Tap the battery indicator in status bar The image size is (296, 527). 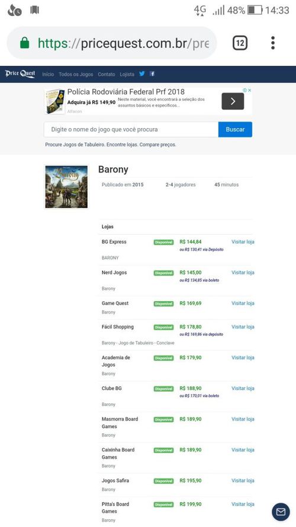pyautogui.click(x=255, y=10)
